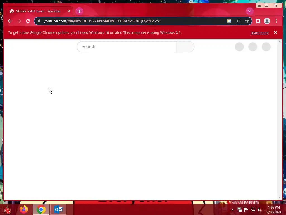The width and height of the screenshot is (286, 215).
Task: Bookmark this tab with the star icon
Action: (247, 21)
